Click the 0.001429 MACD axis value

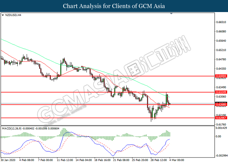(x=221, y=128)
